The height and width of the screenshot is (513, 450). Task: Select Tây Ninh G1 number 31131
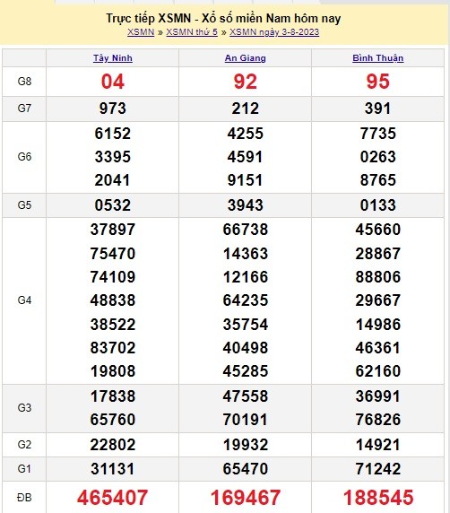[113, 469]
